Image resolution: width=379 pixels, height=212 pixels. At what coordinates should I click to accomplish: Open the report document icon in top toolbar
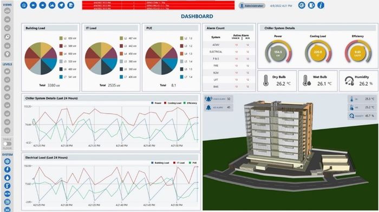pos(70,5)
